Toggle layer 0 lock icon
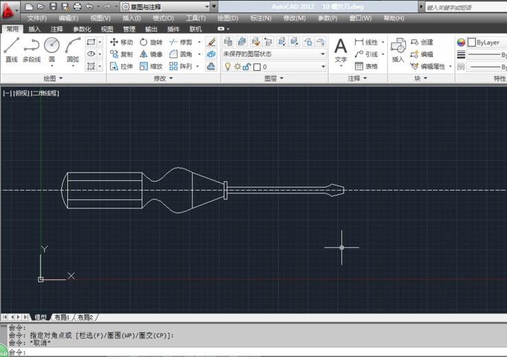This screenshot has width=507, height=357. coord(247,67)
